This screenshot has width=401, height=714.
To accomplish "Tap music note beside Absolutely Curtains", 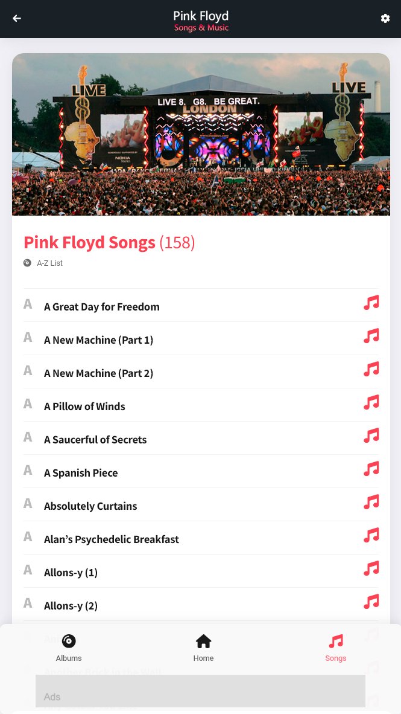I will 371,502.
